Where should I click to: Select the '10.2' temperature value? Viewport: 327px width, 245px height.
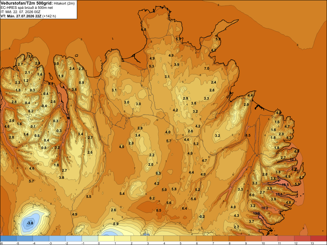tap(265, 208)
